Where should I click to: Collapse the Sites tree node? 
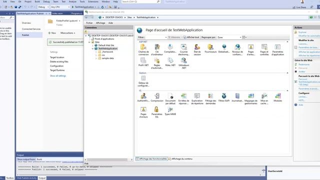(x=89, y=42)
